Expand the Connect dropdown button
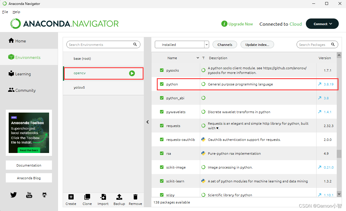Screen dimensions: 346x211 322,24
